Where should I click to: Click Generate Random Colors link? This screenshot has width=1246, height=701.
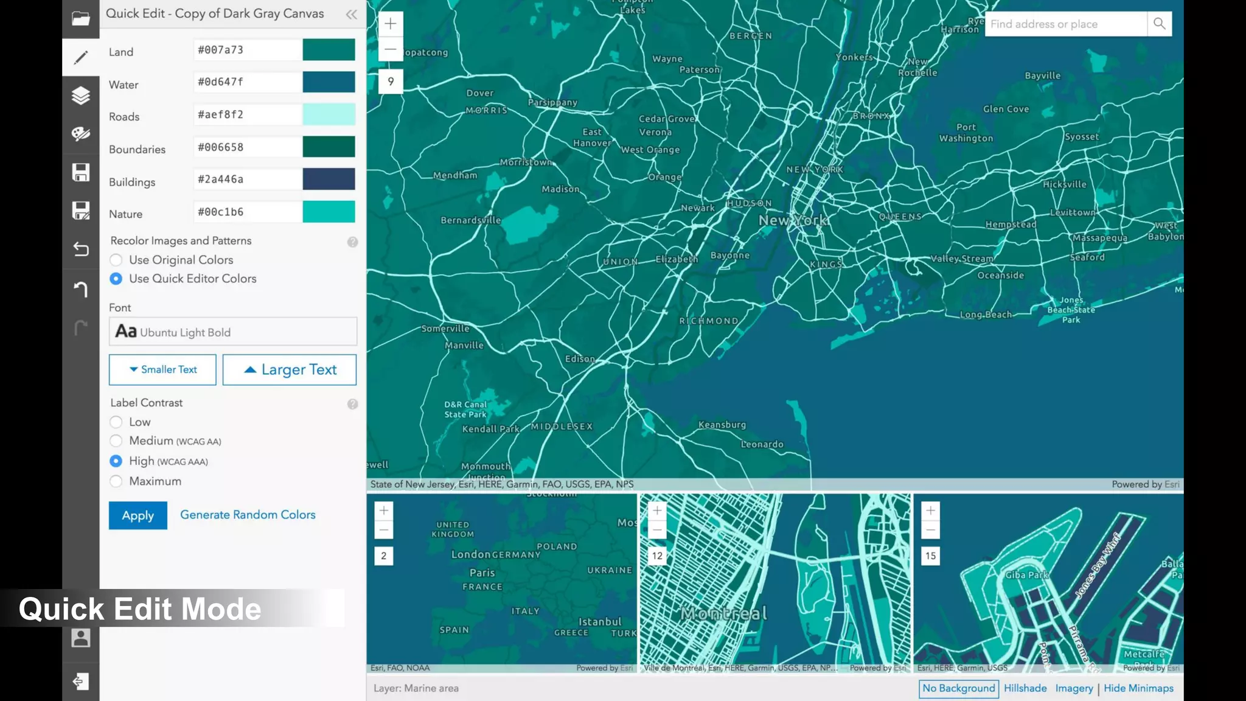tap(248, 515)
